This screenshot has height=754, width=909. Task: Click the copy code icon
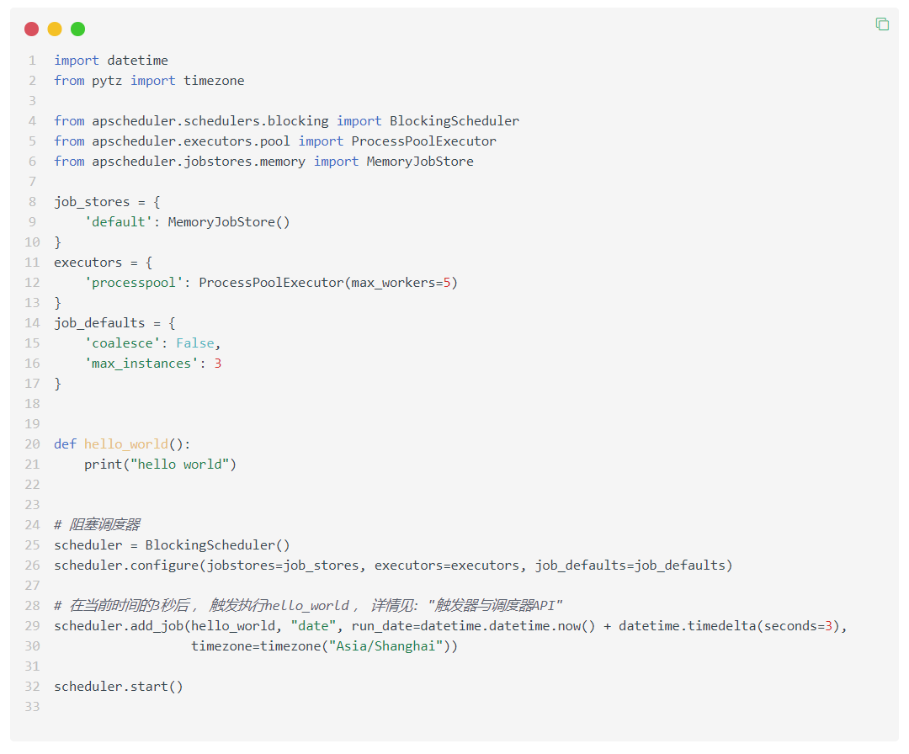tap(882, 24)
